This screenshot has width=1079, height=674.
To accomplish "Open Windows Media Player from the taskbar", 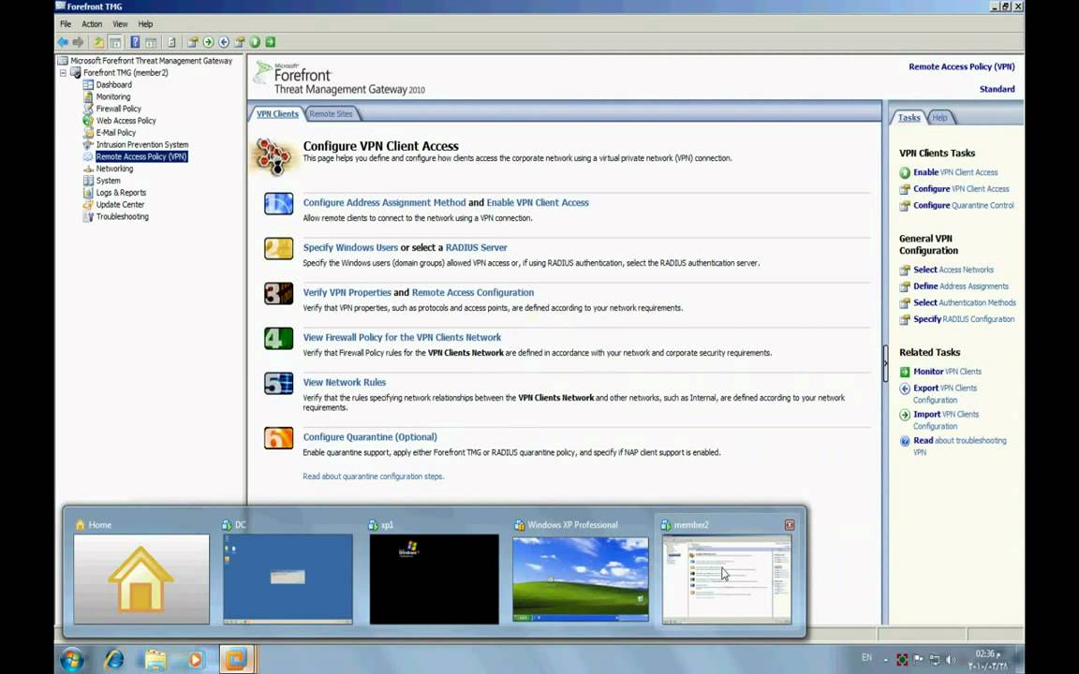I will click(x=196, y=660).
